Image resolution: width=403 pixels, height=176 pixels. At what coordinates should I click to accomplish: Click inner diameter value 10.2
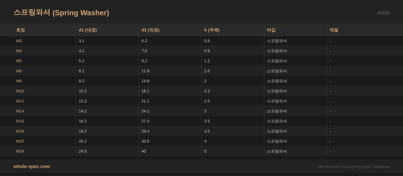point(83,91)
